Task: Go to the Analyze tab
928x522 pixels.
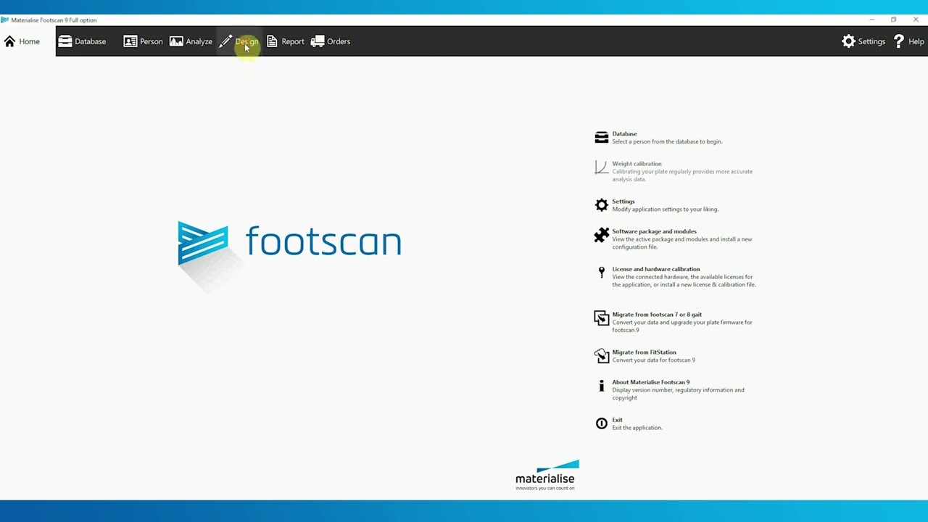Action: (191, 41)
